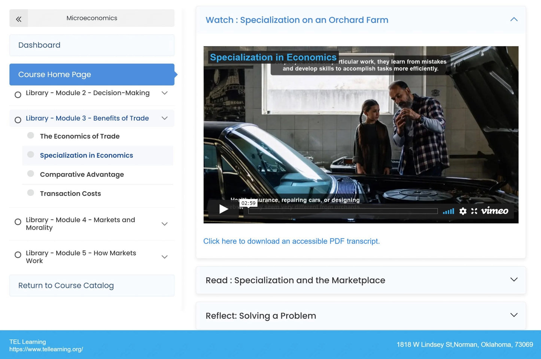Viewport: 541px width, 359px height.
Task: Click status circle beside The Economics of Trade
Action: coord(31,136)
